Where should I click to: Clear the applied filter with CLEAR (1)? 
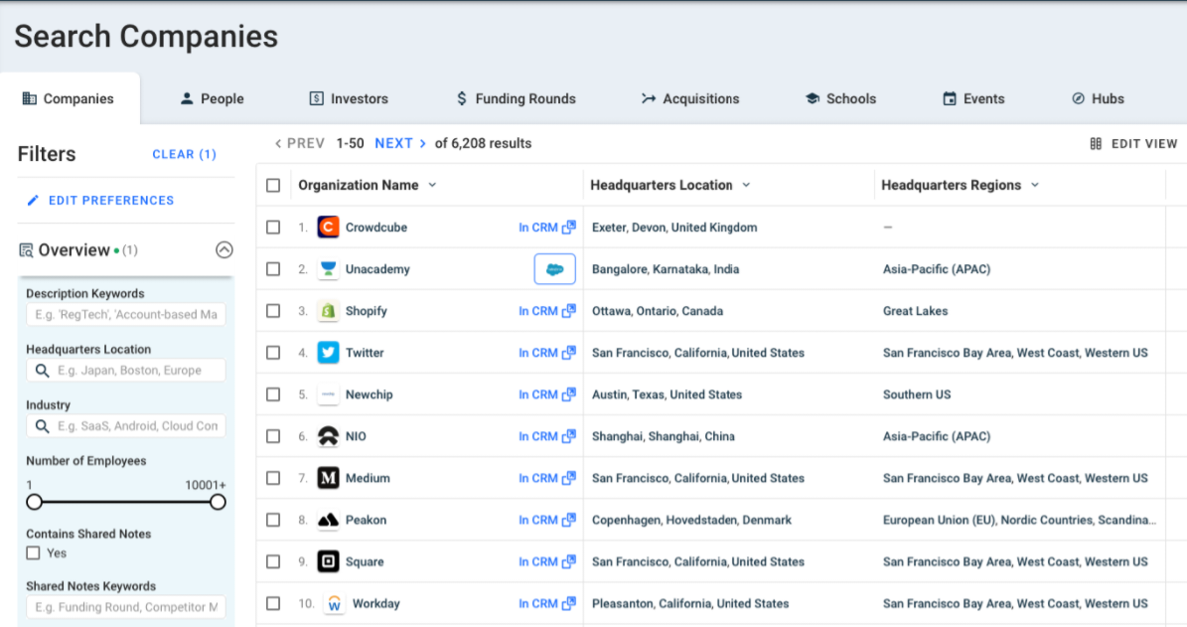pyautogui.click(x=184, y=154)
